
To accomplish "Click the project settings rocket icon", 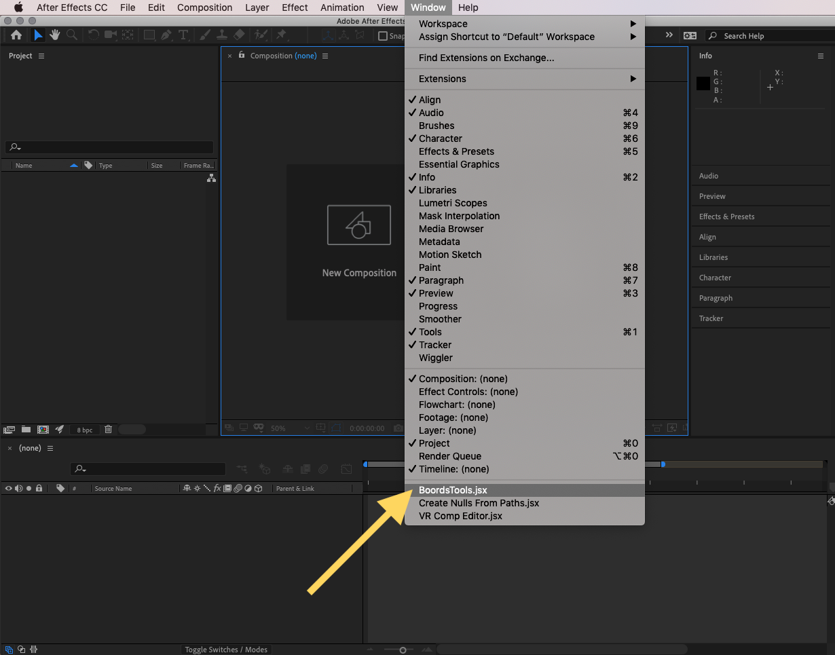I will pyautogui.click(x=59, y=429).
